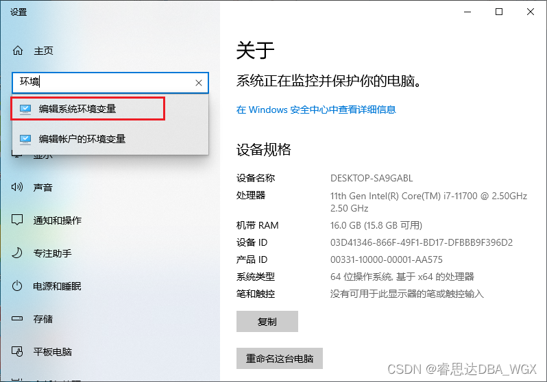The height and width of the screenshot is (382, 547).
Task: Select 编辑帐户的环境变量 search result
Action: pyautogui.click(x=110, y=139)
